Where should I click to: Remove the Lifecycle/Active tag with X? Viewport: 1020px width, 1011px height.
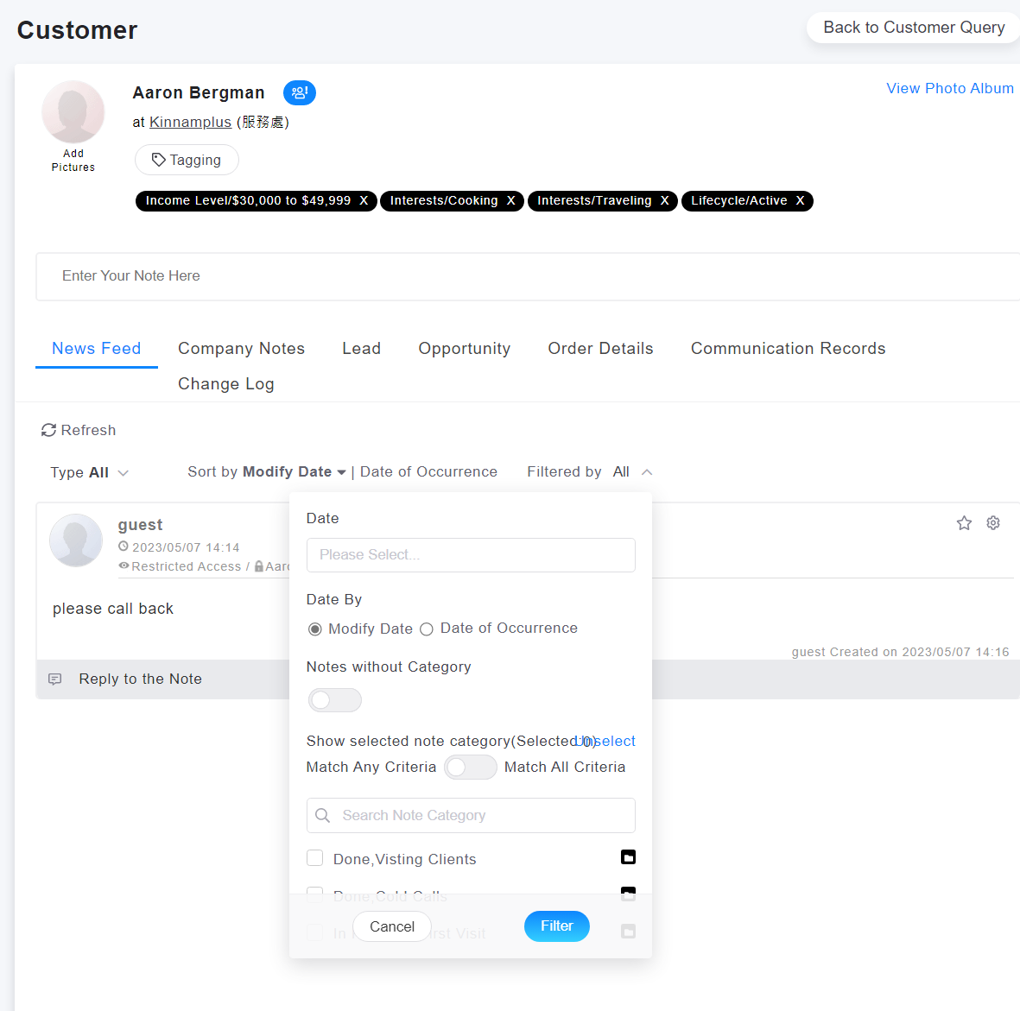pyautogui.click(x=800, y=201)
